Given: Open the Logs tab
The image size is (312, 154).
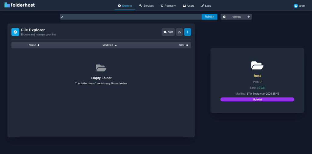Looking at the screenshot, I should click(206, 6).
